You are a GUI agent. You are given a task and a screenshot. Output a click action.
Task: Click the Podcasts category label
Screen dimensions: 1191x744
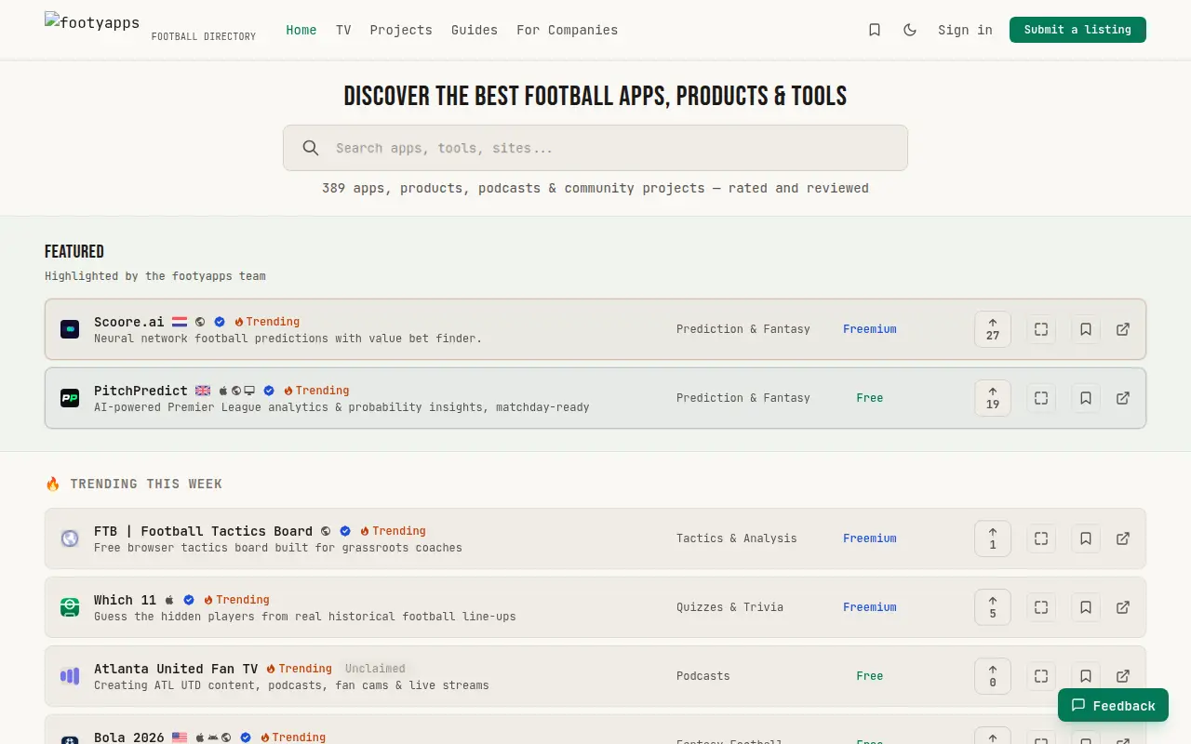pos(703,676)
